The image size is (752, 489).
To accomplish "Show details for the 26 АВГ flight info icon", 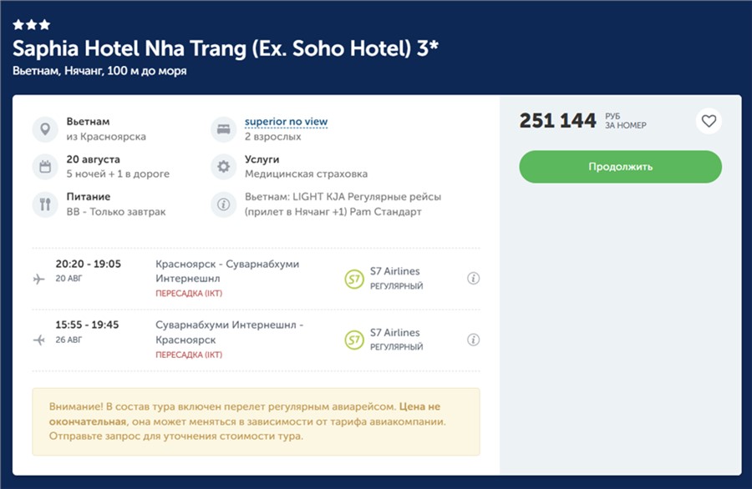I will click(x=473, y=340).
